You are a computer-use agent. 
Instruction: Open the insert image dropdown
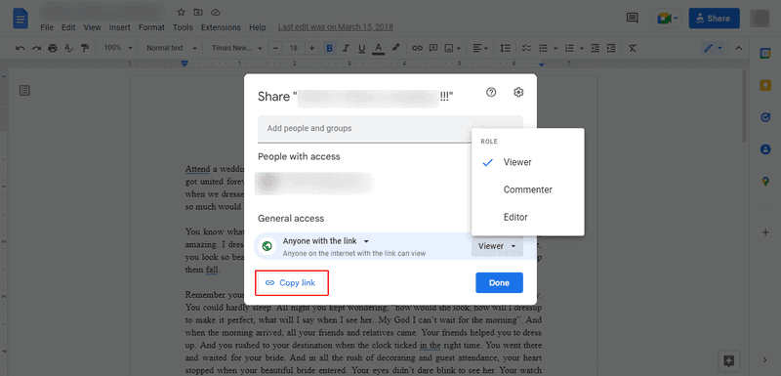pos(452,48)
